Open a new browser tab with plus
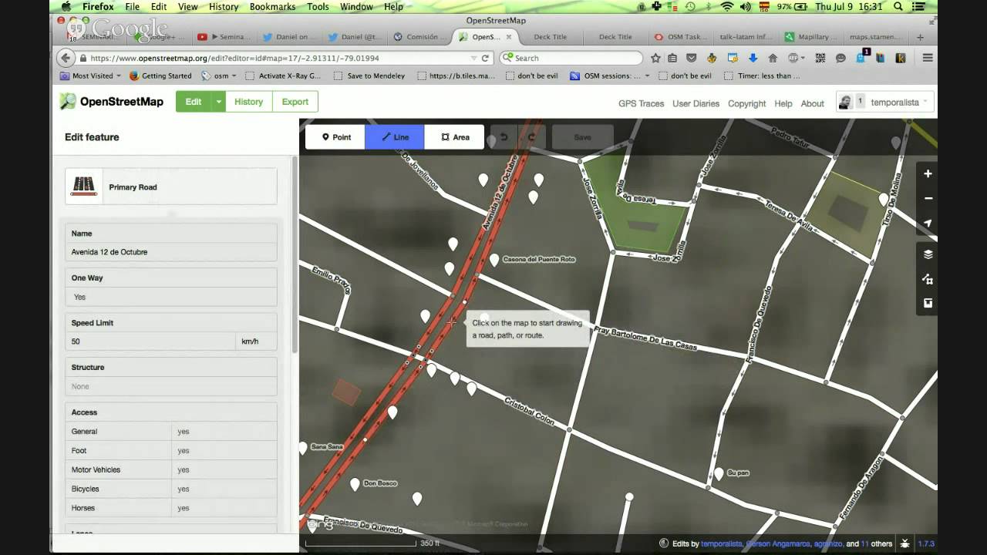Image resolution: width=987 pixels, height=555 pixels. [x=920, y=36]
